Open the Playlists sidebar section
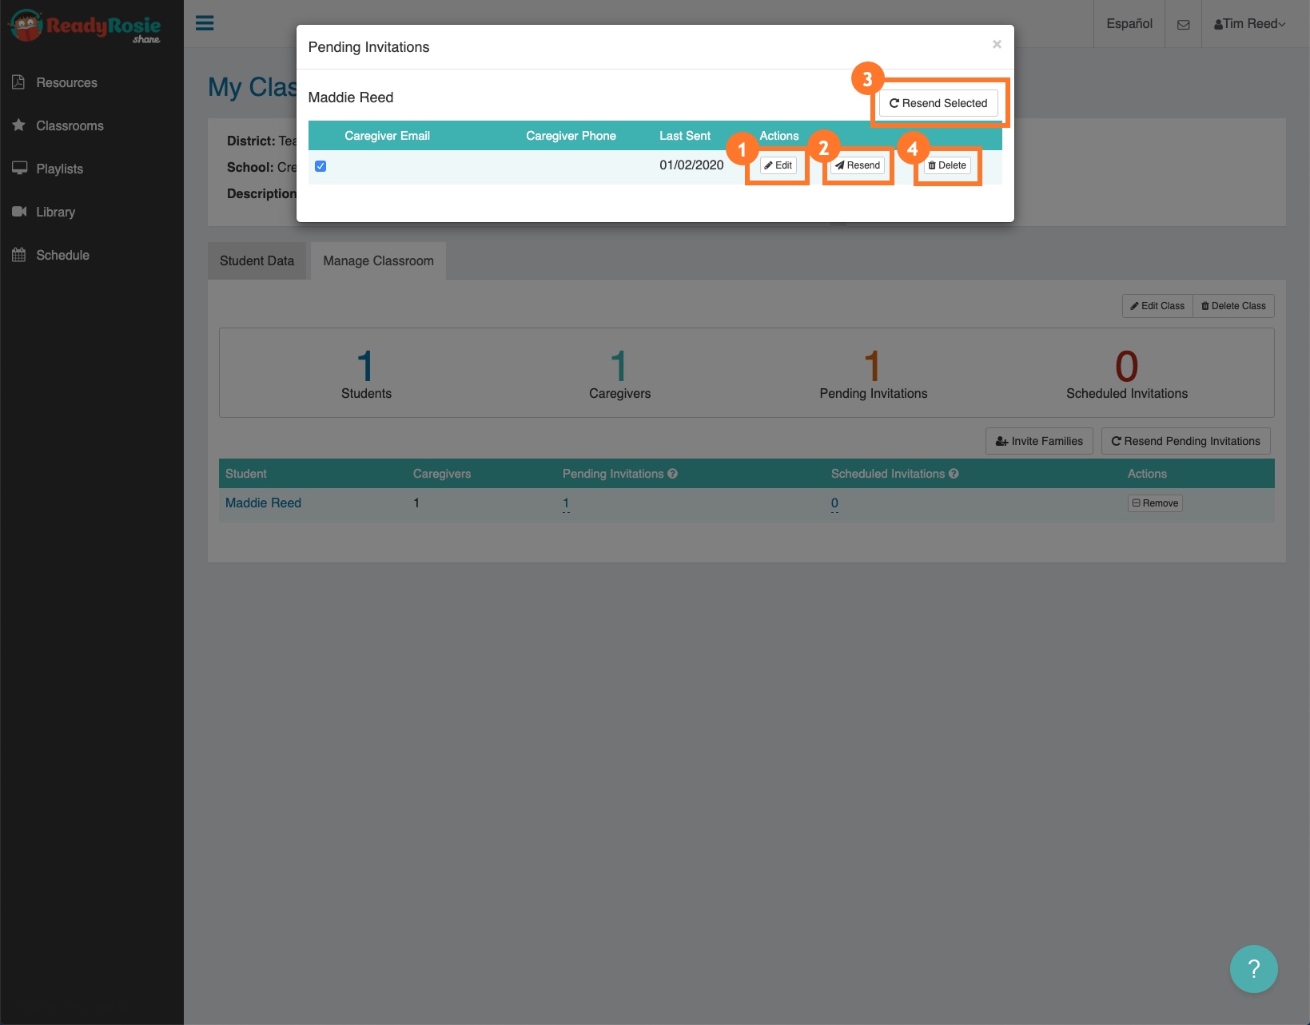The height and width of the screenshot is (1025, 1310). coord(59,169)
